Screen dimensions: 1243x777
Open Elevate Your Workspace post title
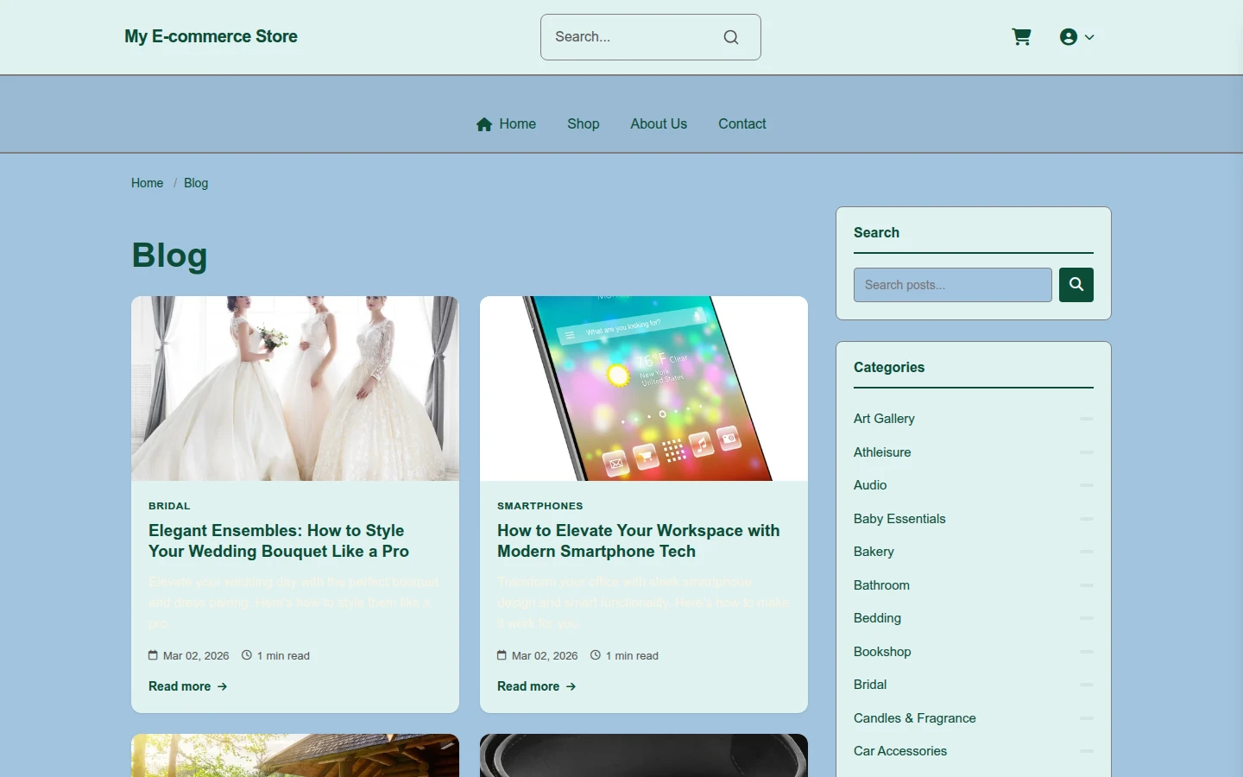click(639, 541)
